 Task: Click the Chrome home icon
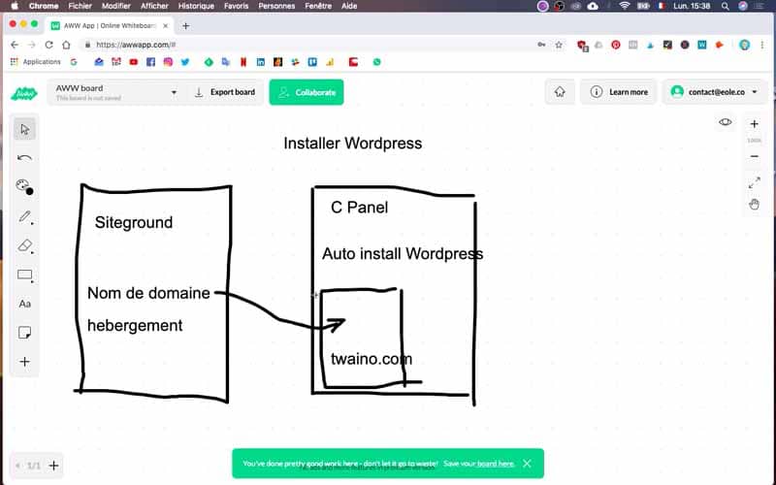pos(66,45)
